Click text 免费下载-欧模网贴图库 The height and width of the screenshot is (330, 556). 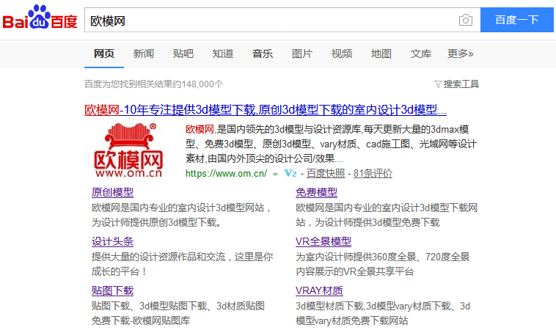click(x=141, y=320)
